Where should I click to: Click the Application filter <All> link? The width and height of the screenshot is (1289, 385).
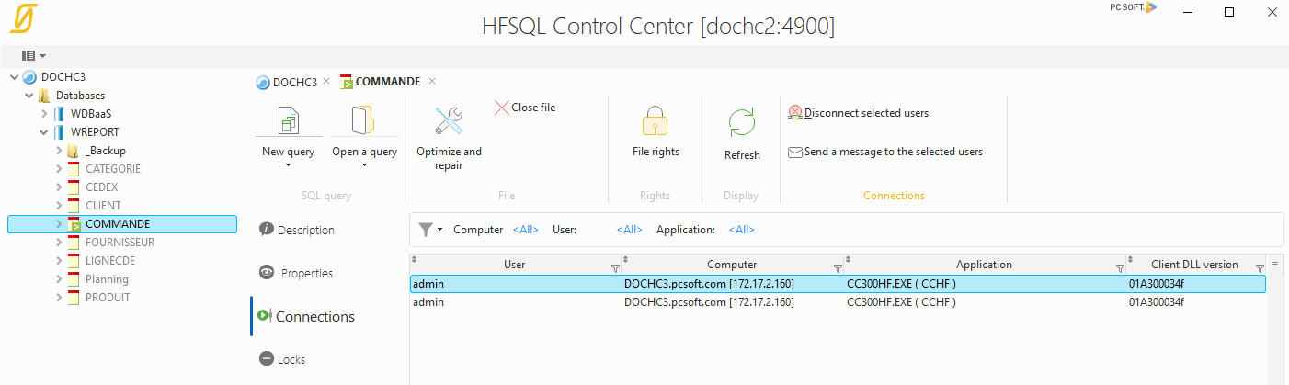pyautogui.click(x=742, y=230)
